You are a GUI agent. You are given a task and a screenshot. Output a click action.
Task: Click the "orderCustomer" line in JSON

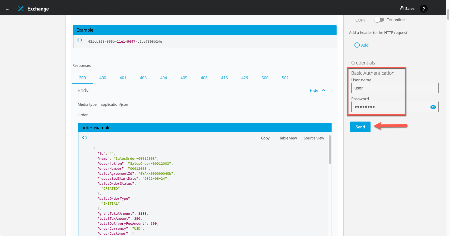point(116,234)
